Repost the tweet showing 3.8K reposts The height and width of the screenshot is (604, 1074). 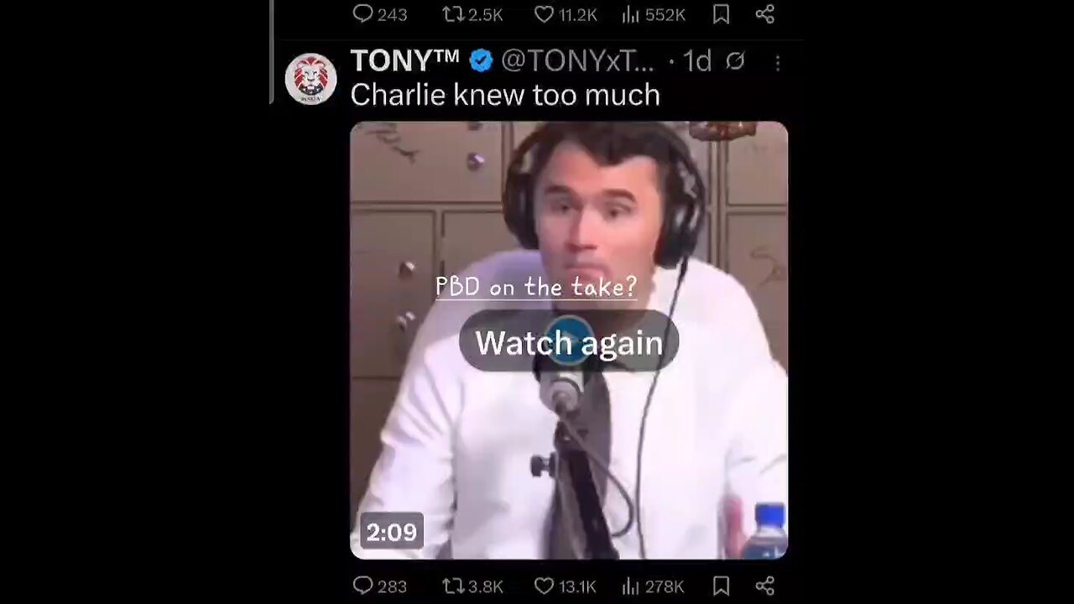pos(472,586)
